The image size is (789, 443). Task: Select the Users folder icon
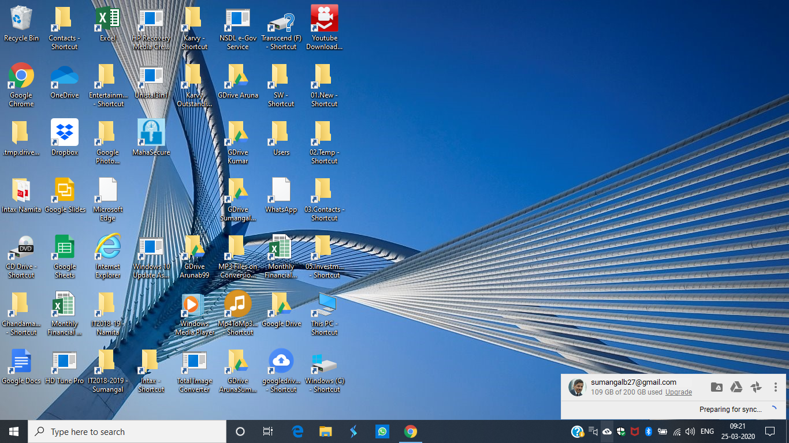pos(281,138)
